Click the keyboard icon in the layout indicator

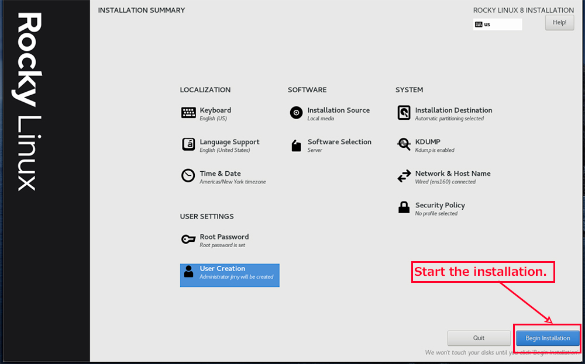(x=479, y=25)
